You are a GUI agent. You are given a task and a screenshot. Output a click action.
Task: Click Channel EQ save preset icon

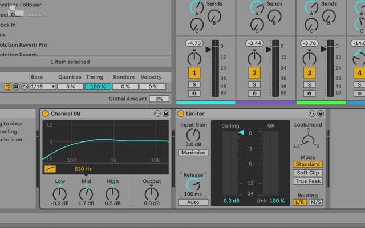pos(166,113)
